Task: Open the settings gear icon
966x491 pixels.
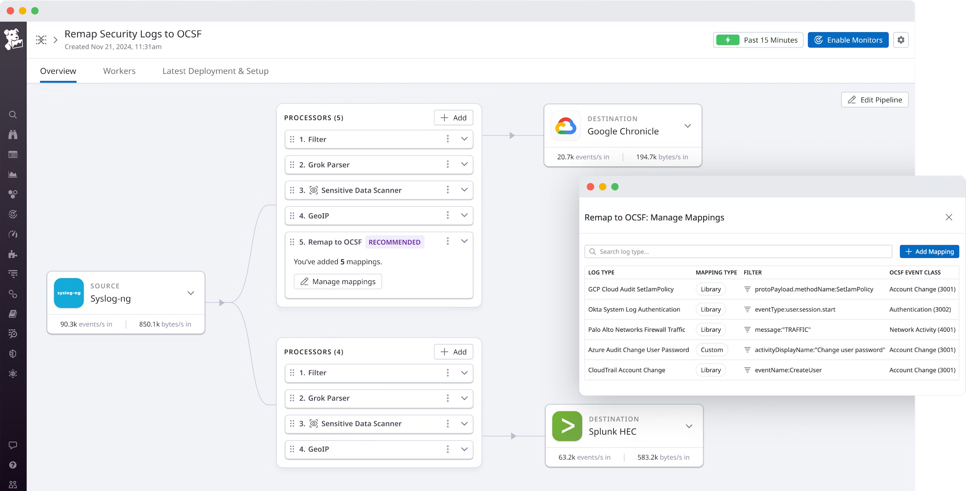Action: point(901,40)
